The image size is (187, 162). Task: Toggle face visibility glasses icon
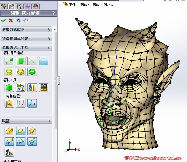click(x=9, y=141)
